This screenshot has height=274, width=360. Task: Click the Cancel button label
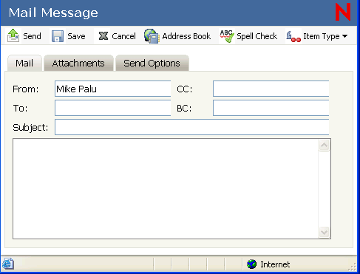tap(123, 36)
